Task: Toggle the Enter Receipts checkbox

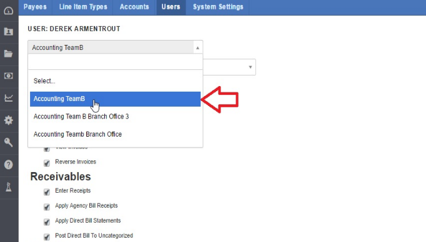Action: (x=47, y=192)
